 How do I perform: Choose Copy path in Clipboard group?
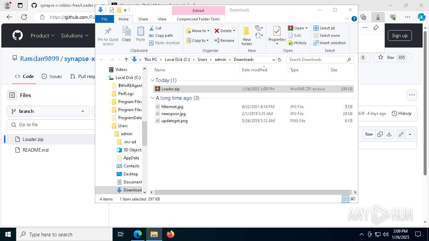pos(161,35)
